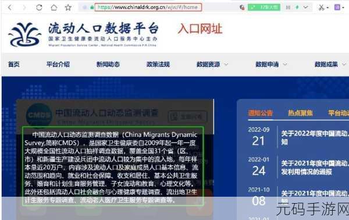Image resolution: width=349 pixels, height=220 pixels.
Task: Open the dropdown arrow beside the scissors
Action: (327, 8)
